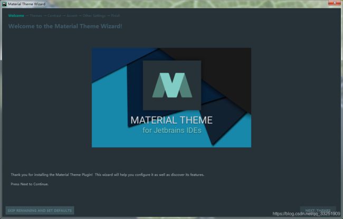This screenshot has width=343, height=219.
Task: Click the 'Thank you for installing' text
Action: [x=108, y=175]
